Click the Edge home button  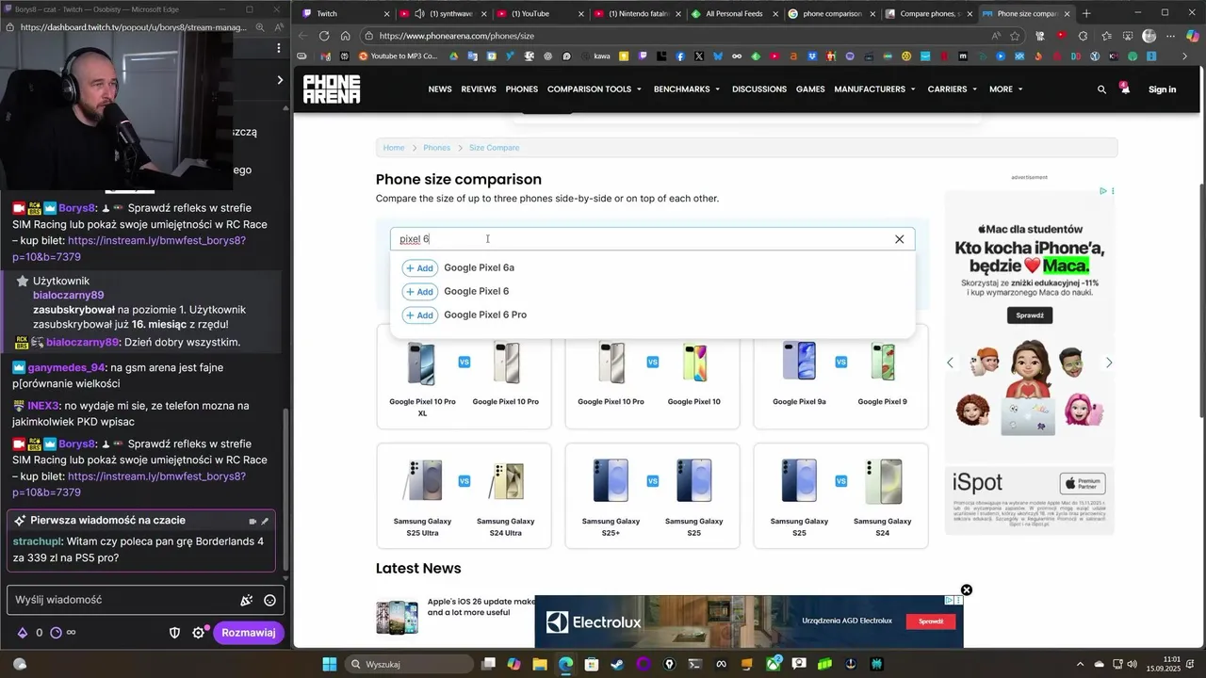(346, 36)
